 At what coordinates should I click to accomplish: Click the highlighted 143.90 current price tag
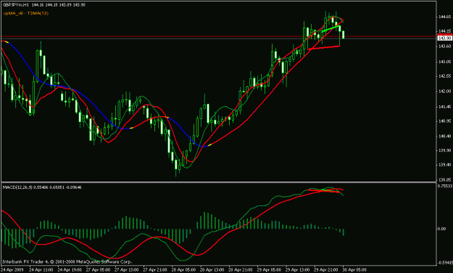pyautogui.click(x=445, y=38)
